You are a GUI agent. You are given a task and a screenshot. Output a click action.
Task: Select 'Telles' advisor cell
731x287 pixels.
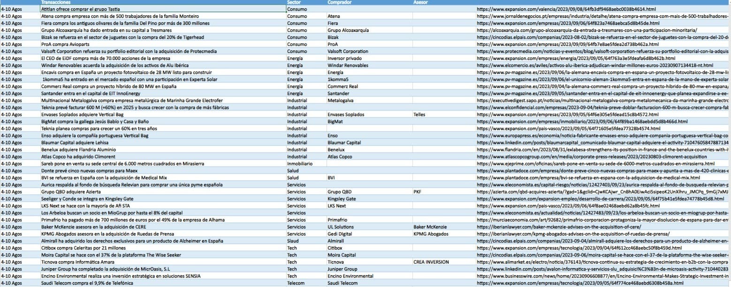[444, 114]
